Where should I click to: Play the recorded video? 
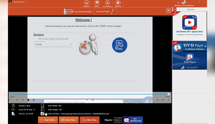[x=87, y=100]
